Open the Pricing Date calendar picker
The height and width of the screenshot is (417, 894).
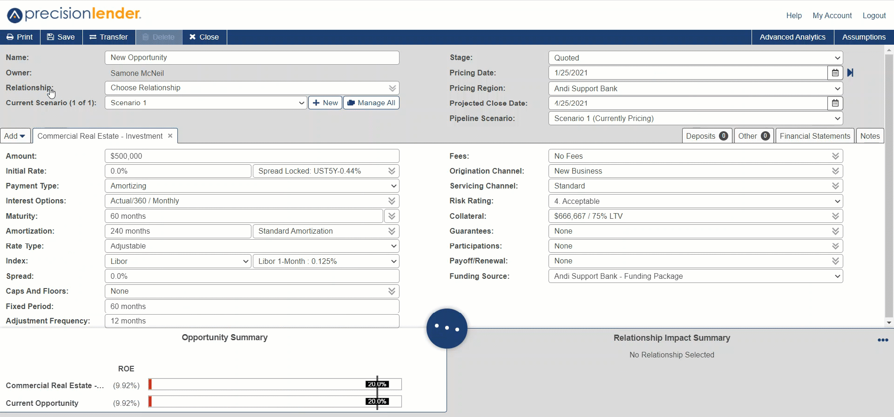835,73
